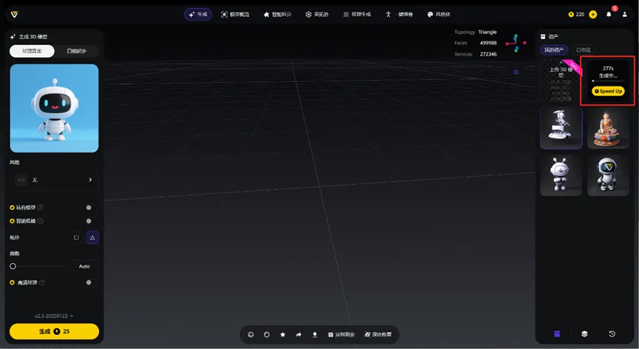639x349 pixels.
Task: Click the yellow 生成 25 generate button
Action: tap(54, 331)
